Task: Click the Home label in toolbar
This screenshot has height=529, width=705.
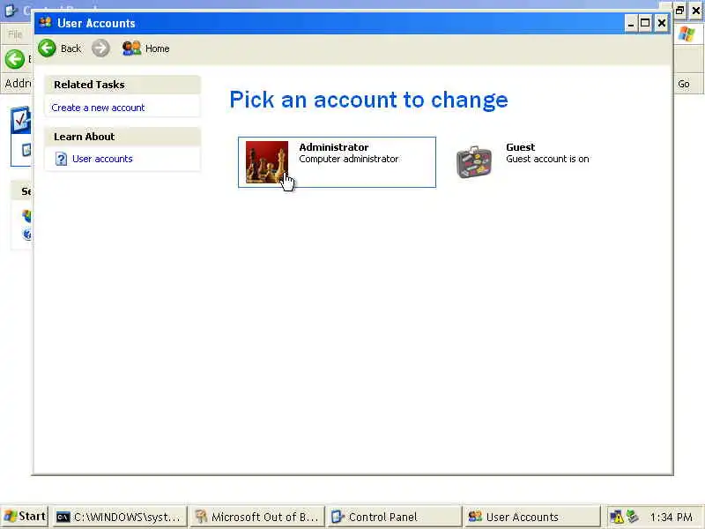Action: tap(158, 48)
